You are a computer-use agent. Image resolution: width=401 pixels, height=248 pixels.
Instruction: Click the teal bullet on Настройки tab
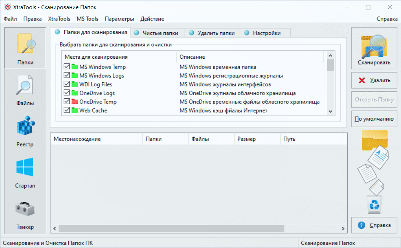[x=247, y=33]
